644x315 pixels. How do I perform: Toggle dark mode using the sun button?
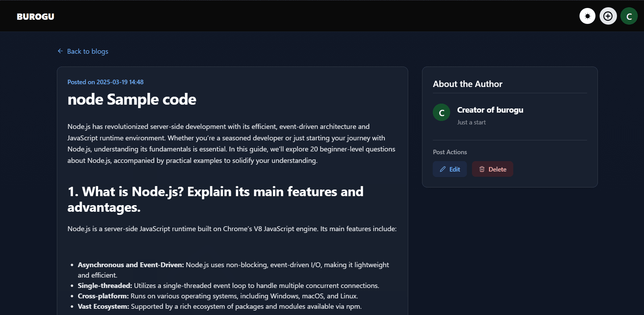(587, 16)
